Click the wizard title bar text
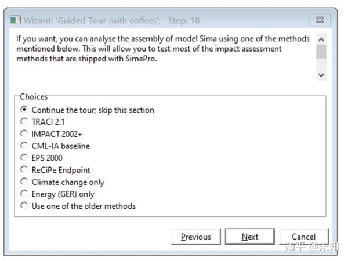 click(111, 20)
